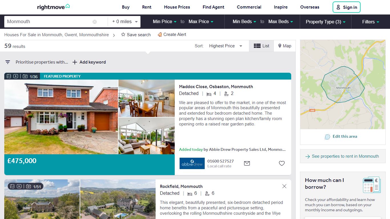Open the Property Type (3) dropdown
This screenshot has width=390, height=219.
click(x=325, y=22)
